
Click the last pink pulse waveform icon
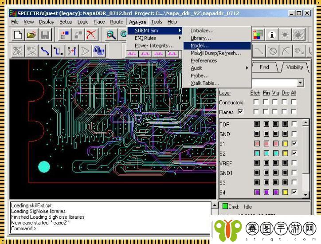(x=172, y=54)
